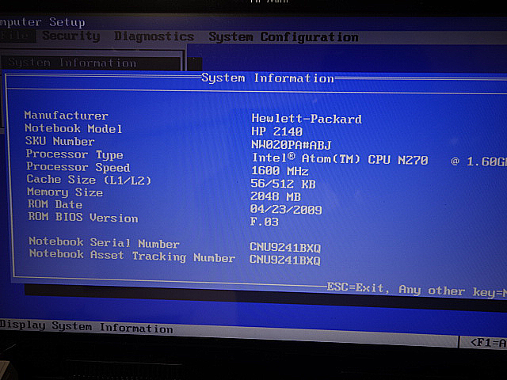Click the 56/512 KB value
The height and width of the screenshot is (380, 507).
[283, 184]
